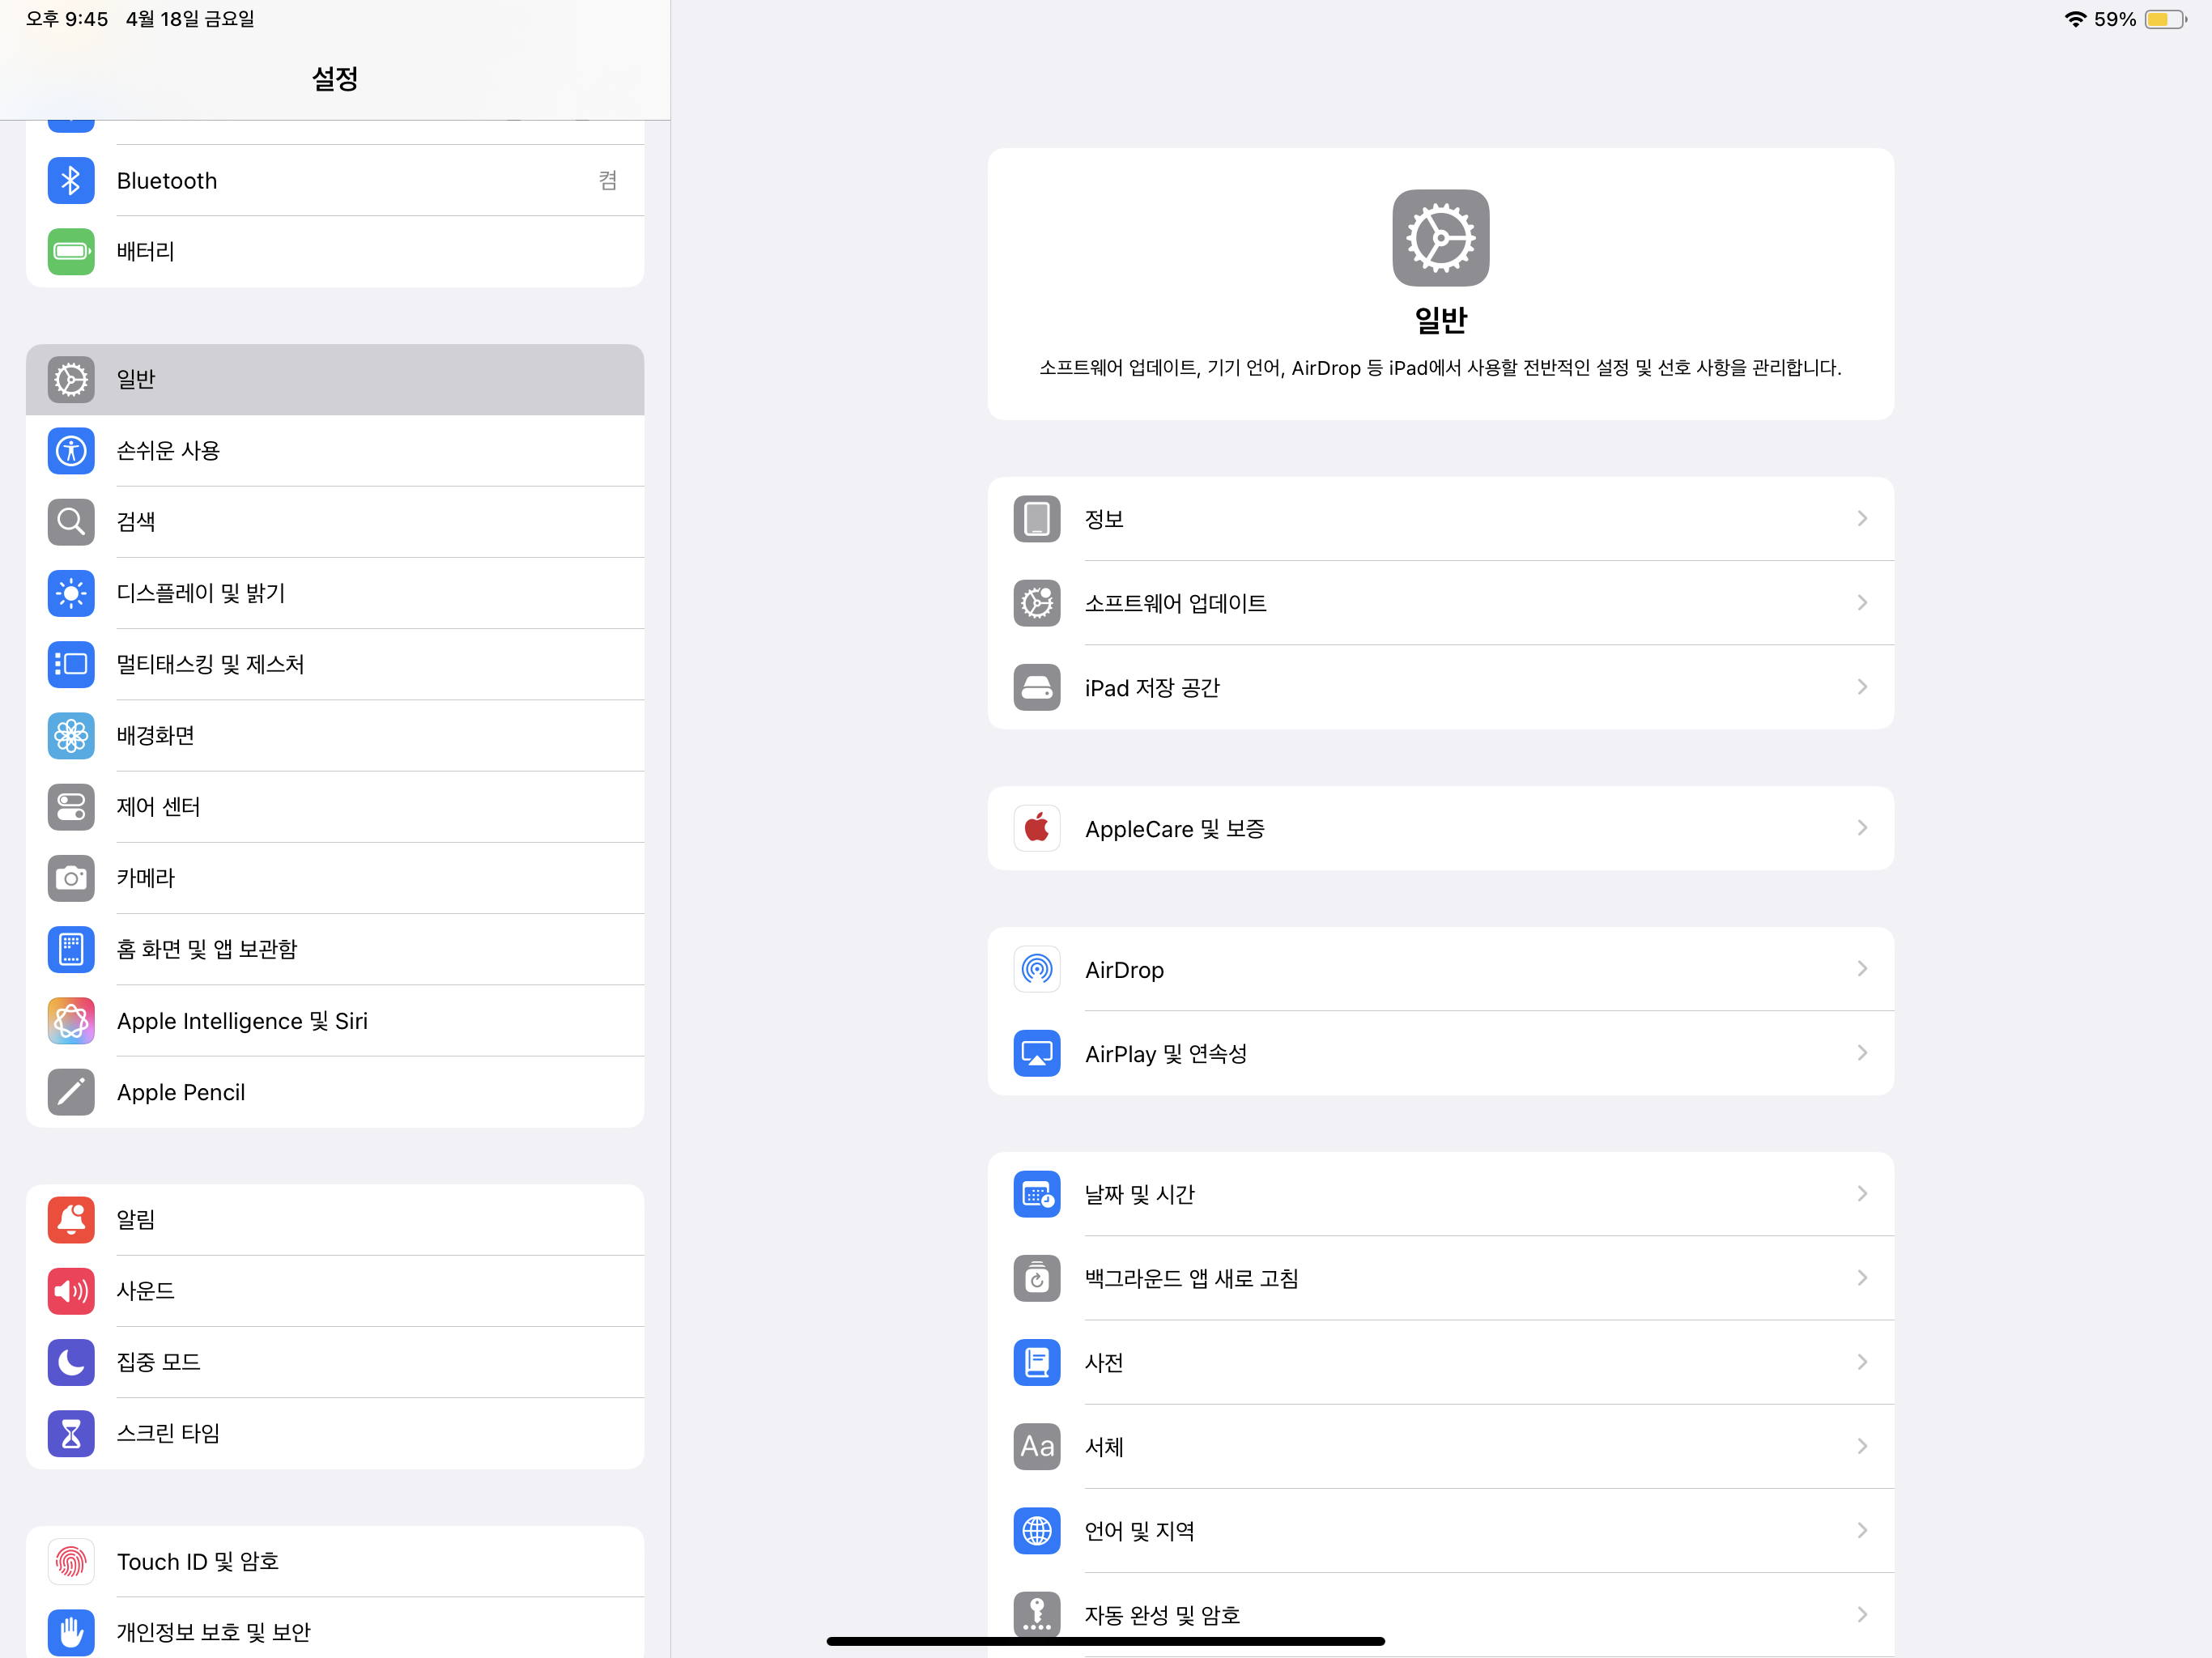Image resolution: width=2212 pixels, height=1658 pixels.
Task: Tap the 디스플레이 및 밝기 sun icon
Action: pyautogui.click(x=71, y=593)
